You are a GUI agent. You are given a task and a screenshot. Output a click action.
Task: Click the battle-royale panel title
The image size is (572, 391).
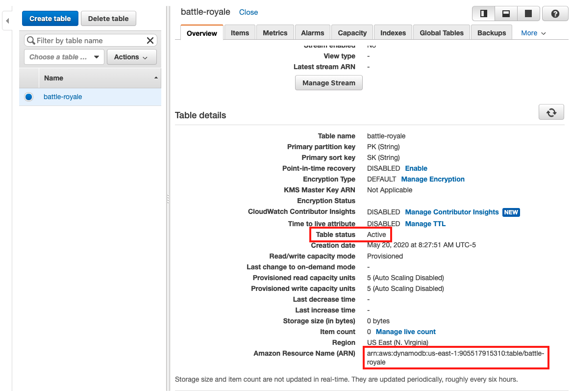[205, 12]
